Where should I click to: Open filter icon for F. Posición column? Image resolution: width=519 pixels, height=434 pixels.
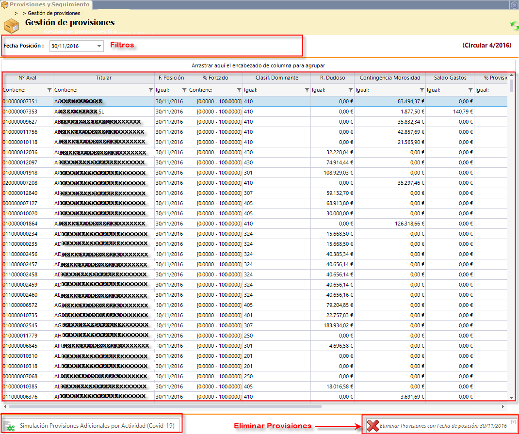click(184, 90)
